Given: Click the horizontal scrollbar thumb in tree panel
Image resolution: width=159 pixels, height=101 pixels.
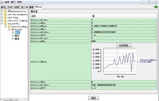Looking at the screenshot, I should point(11,100).
